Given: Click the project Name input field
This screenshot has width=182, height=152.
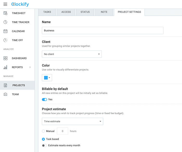Looking at the screenshot, I should [102, 31].
